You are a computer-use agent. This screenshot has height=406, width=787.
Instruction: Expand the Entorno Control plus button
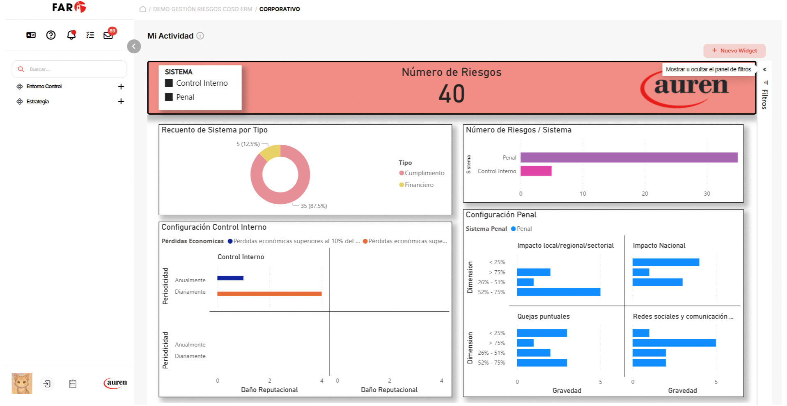(x=121, y=87)
